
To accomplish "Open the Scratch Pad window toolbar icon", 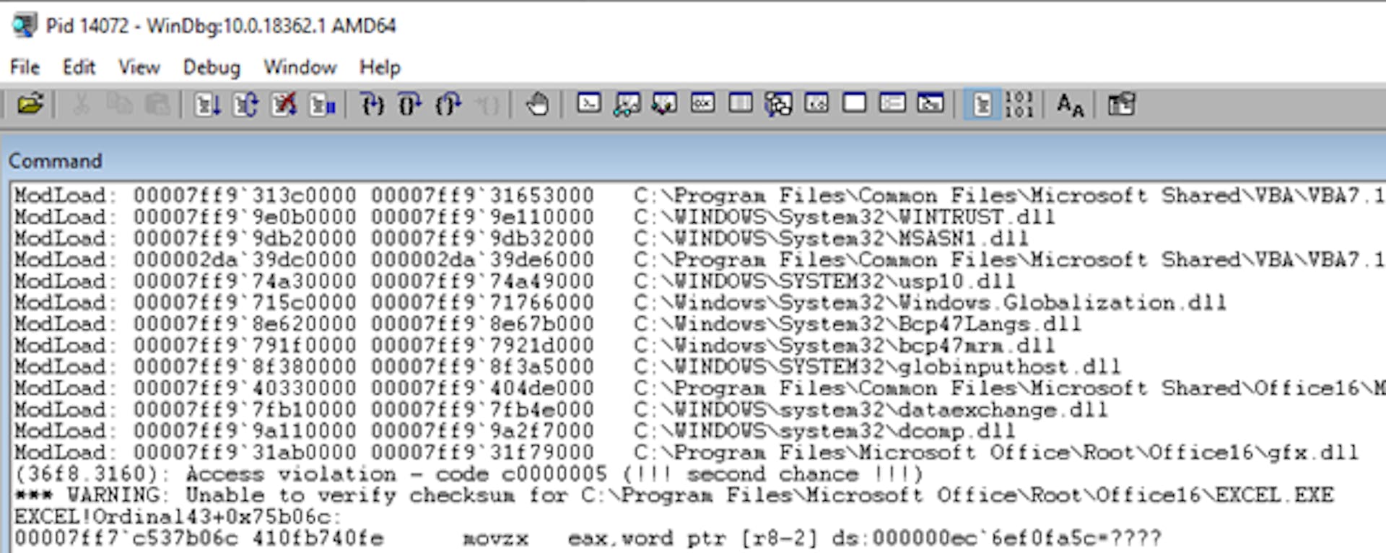I will click(x=854, y=103).
